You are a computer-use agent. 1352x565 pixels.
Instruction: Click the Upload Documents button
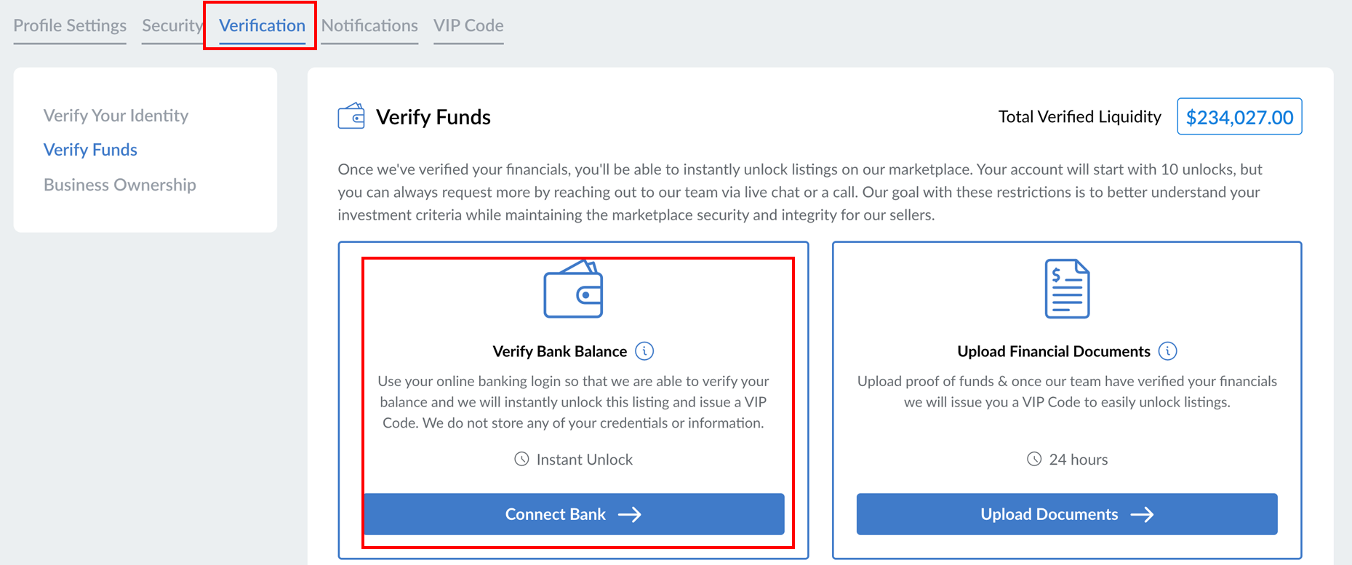[x=1067, y=514]
